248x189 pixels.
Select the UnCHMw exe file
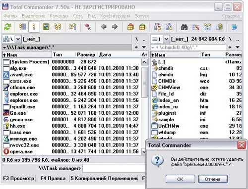click(196, 126)
